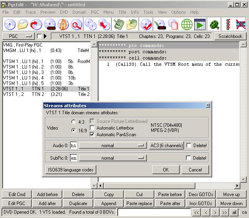Click the red arrow reload DVD icon

click(36, 24)
